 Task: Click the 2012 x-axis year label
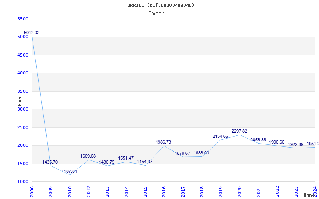pyautogui.click(x=89, y=192)
